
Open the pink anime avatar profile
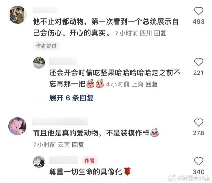[17, 126]
